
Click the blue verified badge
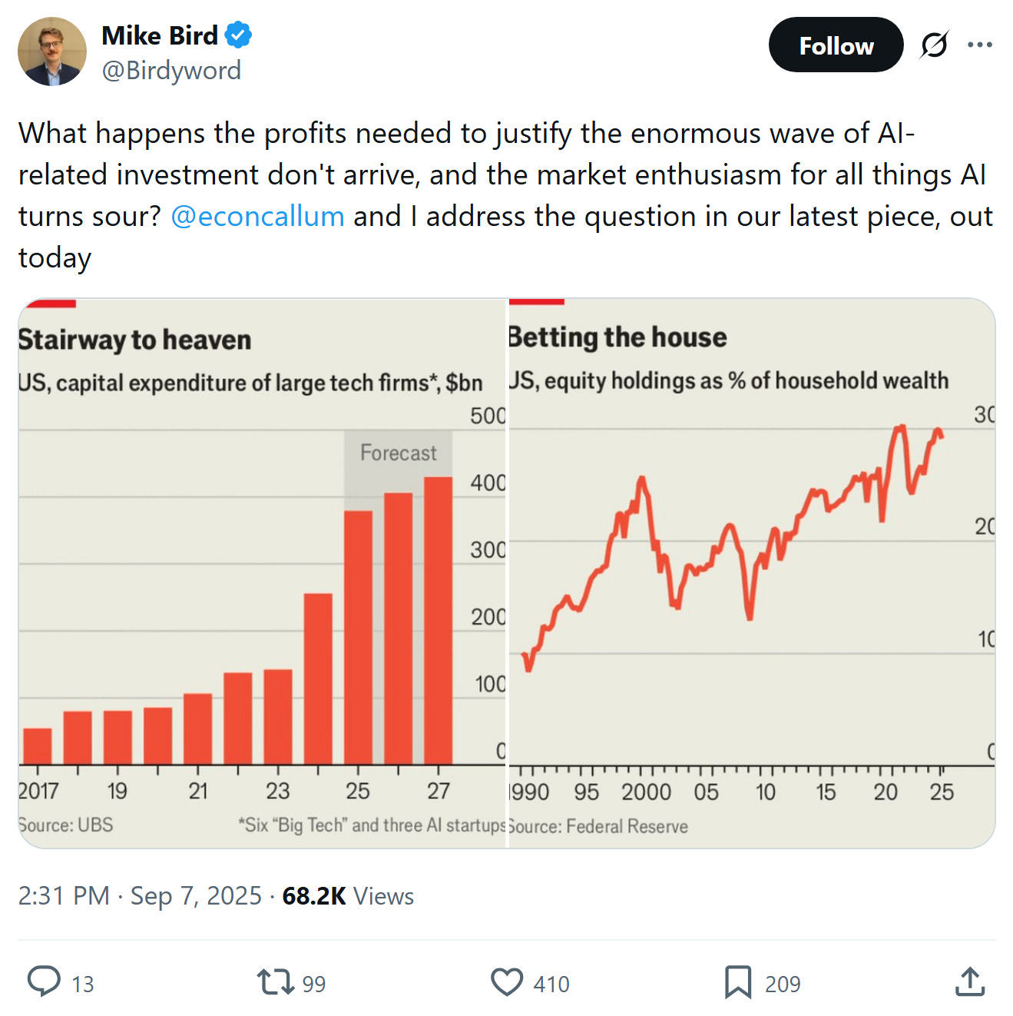(x=238, y=35)
